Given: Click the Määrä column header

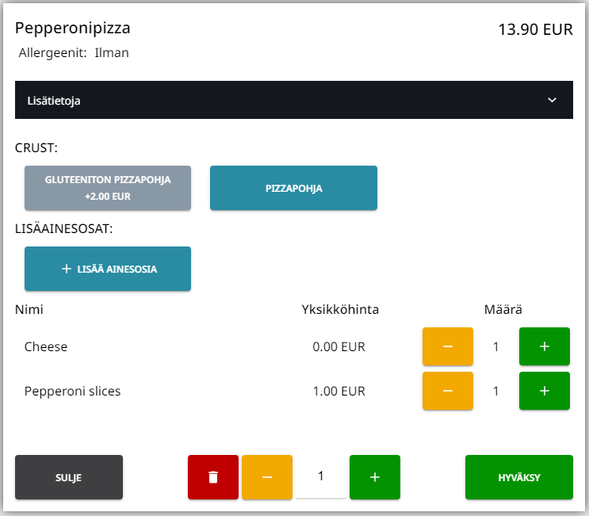Looking at the screenshot, I should 503,309.
